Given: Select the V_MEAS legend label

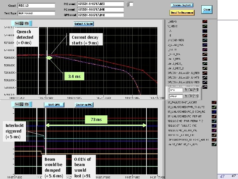Looking at the screenshot, I should point(173,26).
